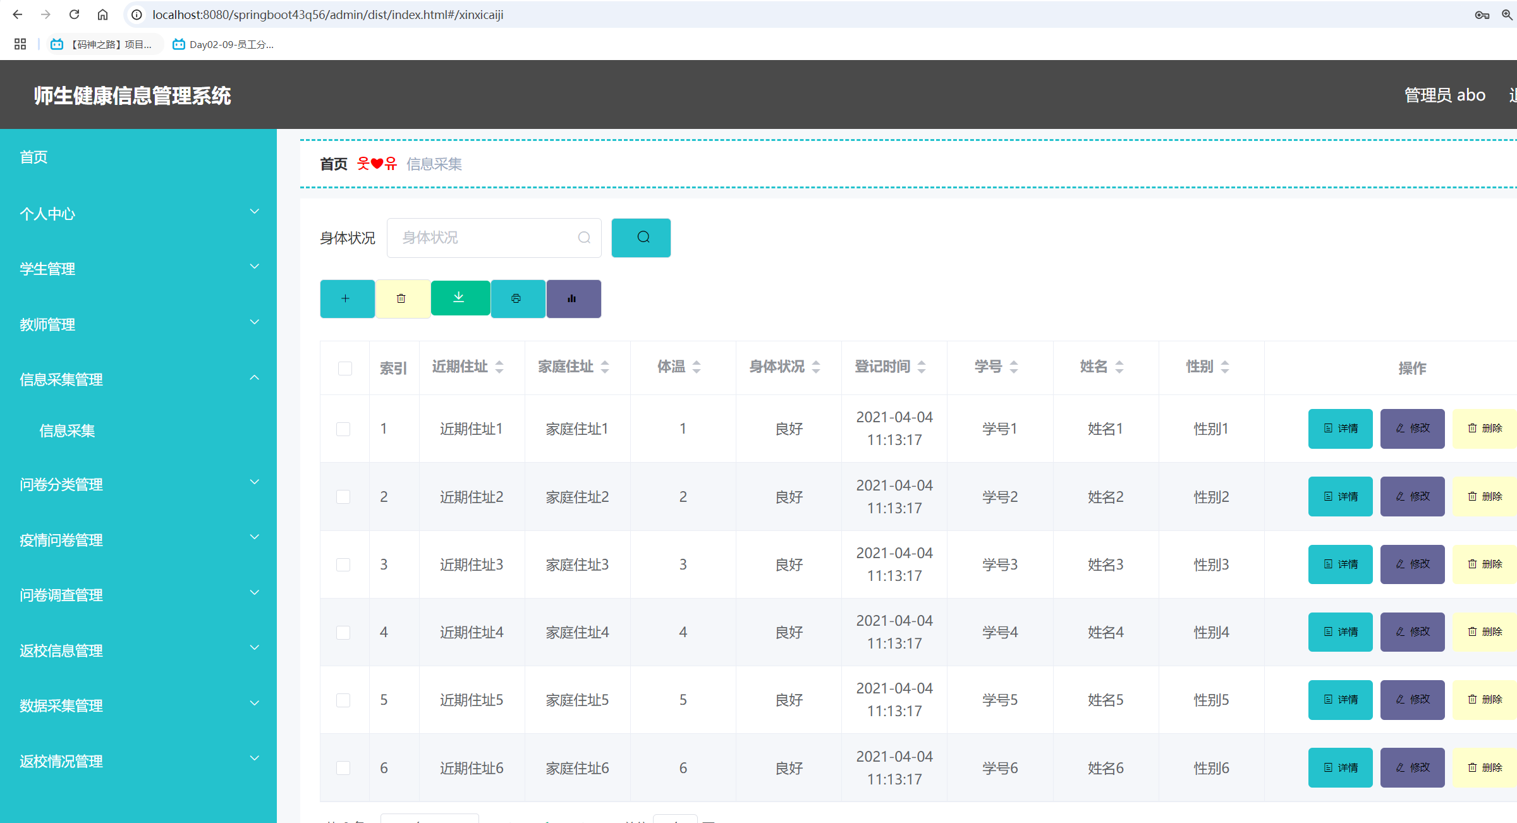Image resolution: width=1517 pixels, height=823 pixels.
Task: Select the 信息采集 submenu item
Action: click(67, 430)
